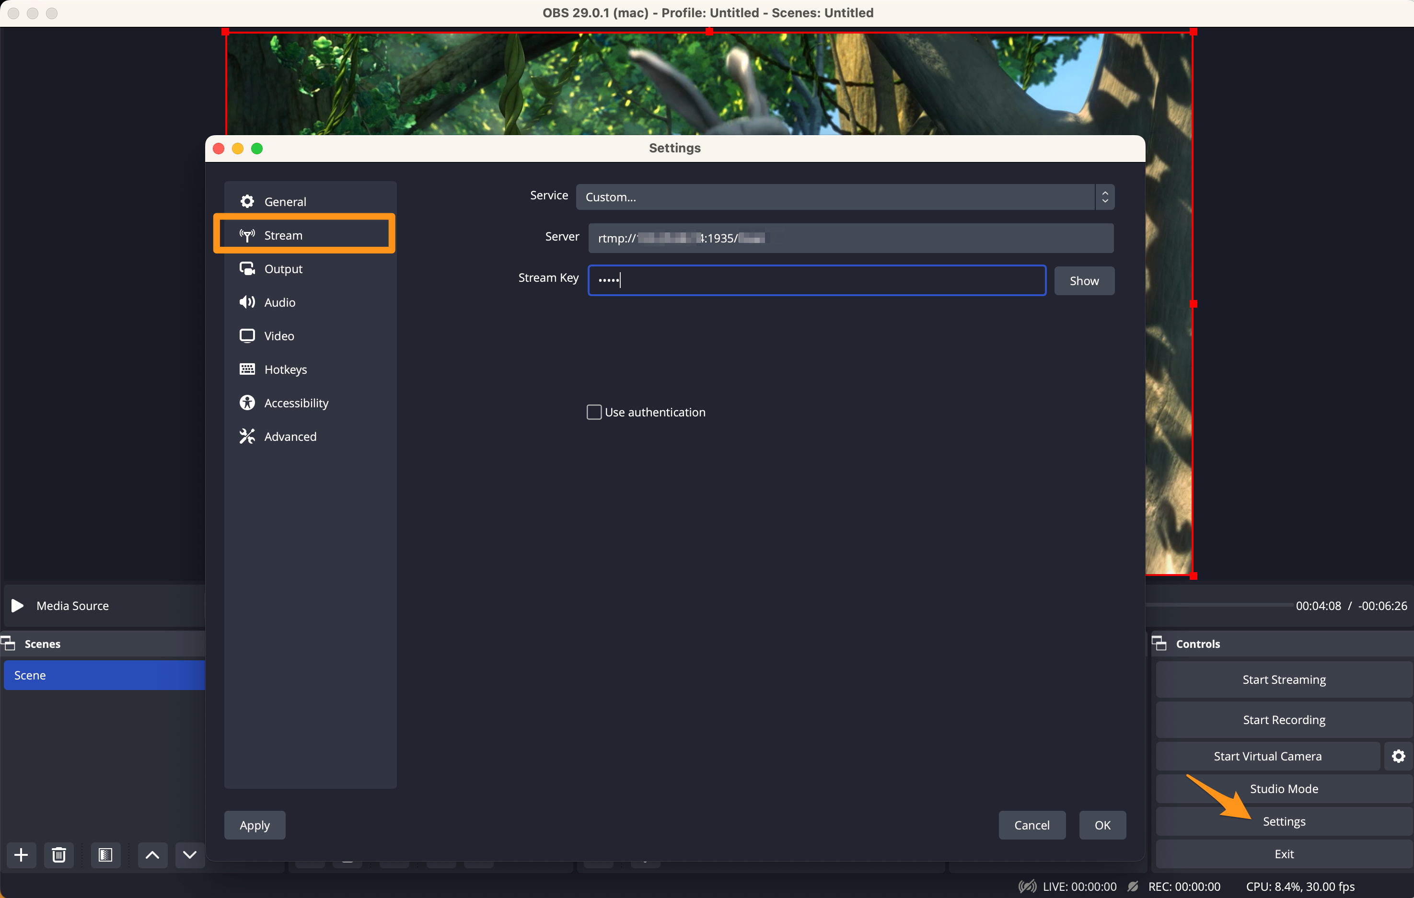Open scene filters button
This screenshot has height=898, width=1414.
tap(106, 854)
